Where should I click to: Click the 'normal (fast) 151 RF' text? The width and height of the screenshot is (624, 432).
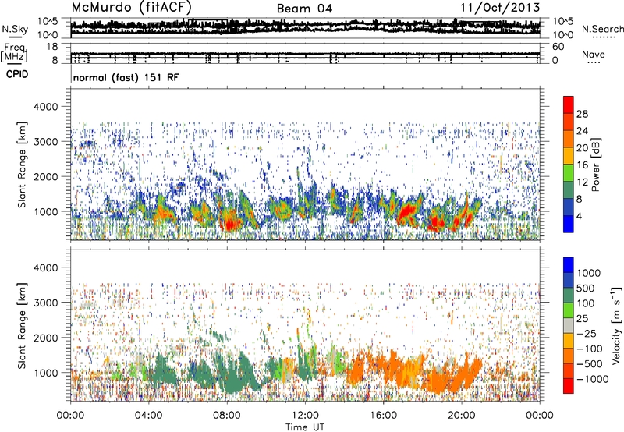(126, 77)
